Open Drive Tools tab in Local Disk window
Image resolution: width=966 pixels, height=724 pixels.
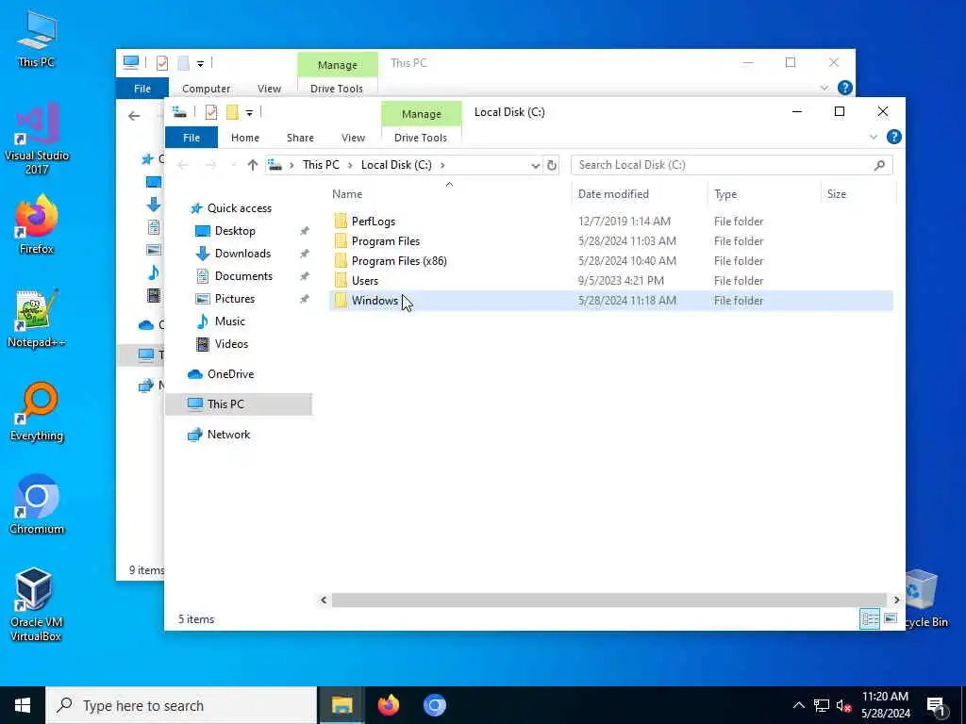[421, 138]
